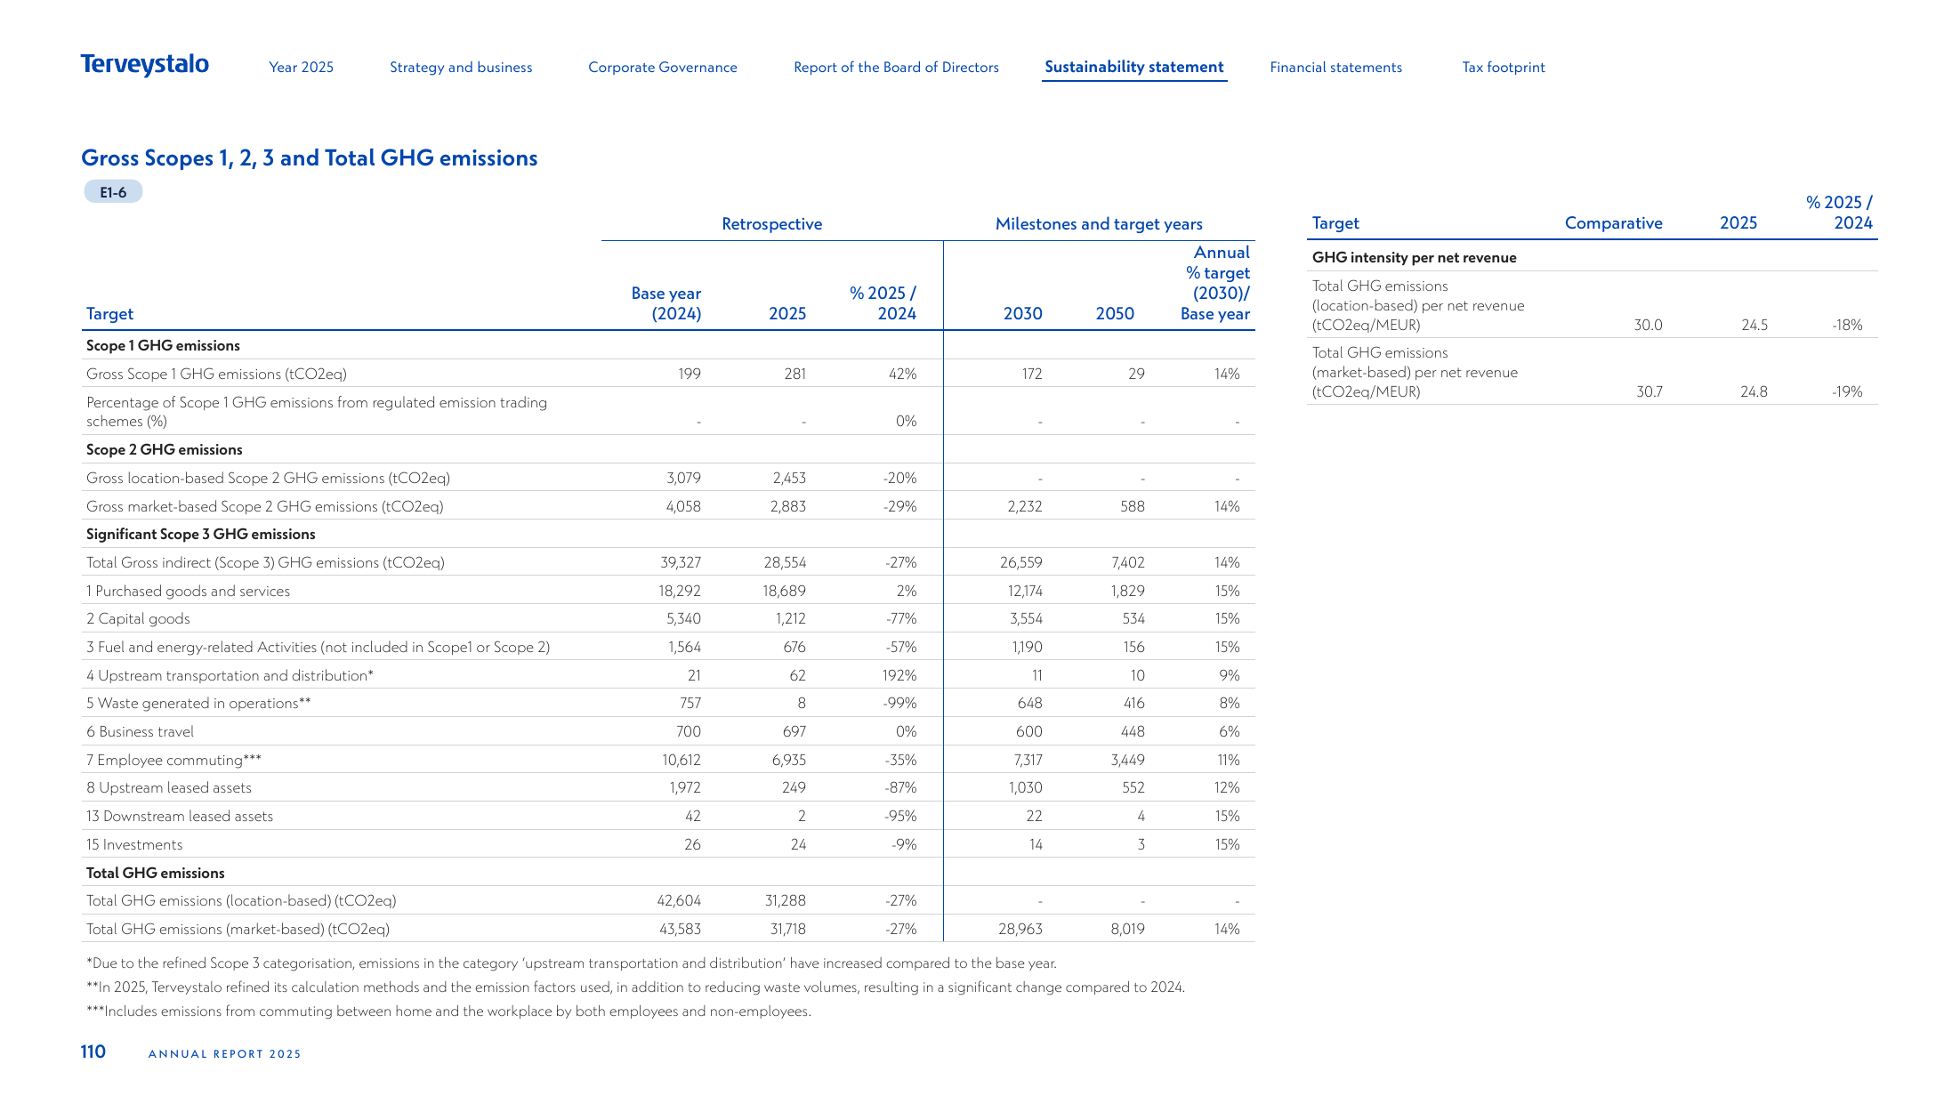Select the Sustainability statement tab
Image resolution: width=1960 pixels, height=1104 pixels.
tap(1134, 67)
